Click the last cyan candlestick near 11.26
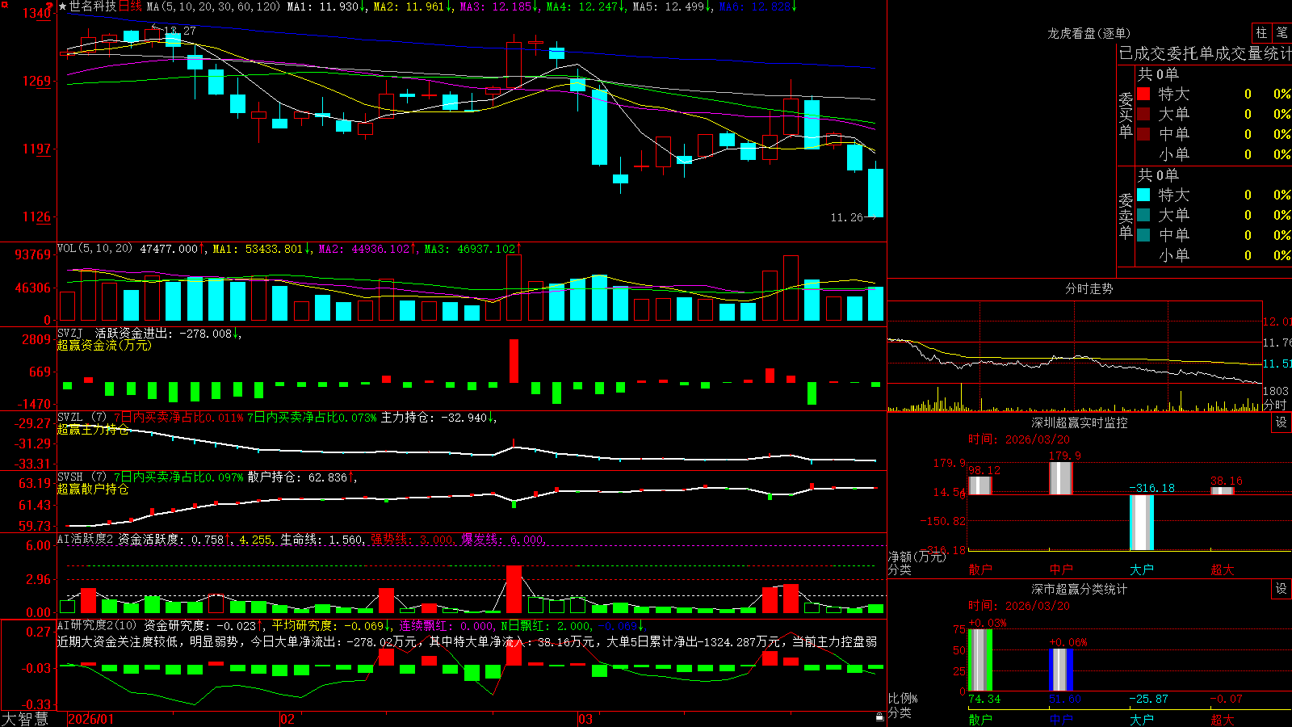Viewport: 1292px width, 727px height. (x=875, y=192)
